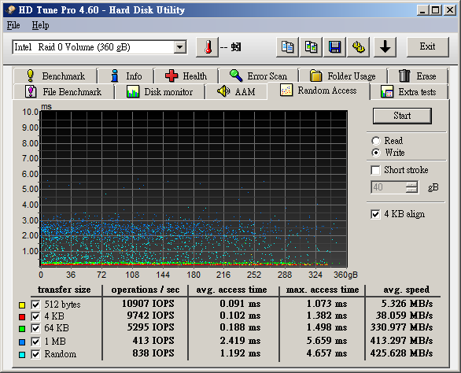Viewport: 461px width, 373px height.
Task: Click the 38.059 MB/s average speed
Action: [x=404, y=316]
